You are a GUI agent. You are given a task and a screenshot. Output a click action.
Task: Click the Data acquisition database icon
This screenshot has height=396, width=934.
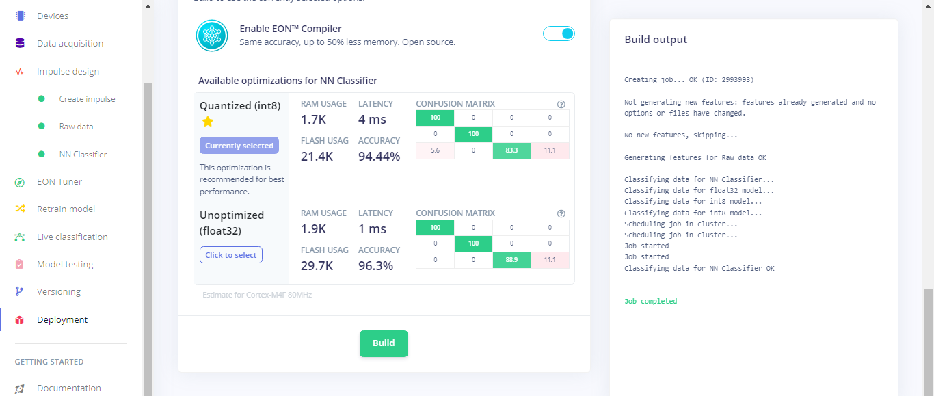pos(20,43)
